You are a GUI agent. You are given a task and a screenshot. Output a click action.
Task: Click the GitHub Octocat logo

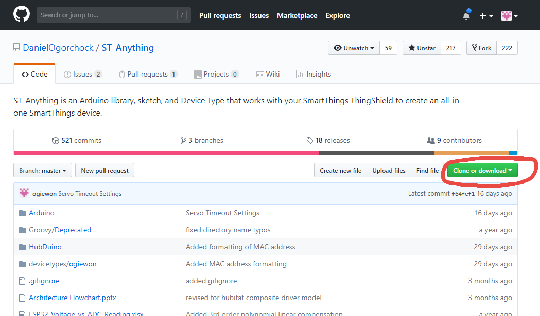[x=22, y=15]
